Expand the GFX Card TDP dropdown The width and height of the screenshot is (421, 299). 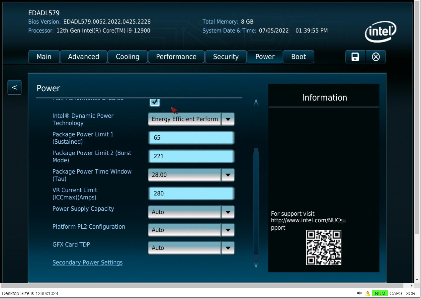coord(228,248)
